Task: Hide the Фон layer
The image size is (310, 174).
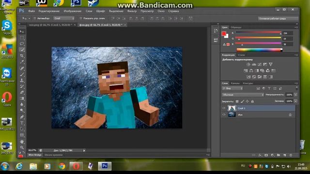Action: 224,115
